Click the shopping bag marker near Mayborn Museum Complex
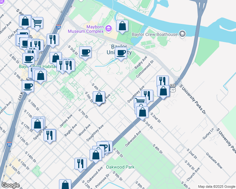The width and height of the screenshot is (236, 189). click(x=122, y=26)
